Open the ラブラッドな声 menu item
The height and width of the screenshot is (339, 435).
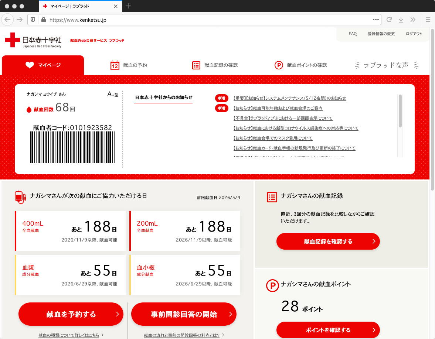[x=387, y=65]
